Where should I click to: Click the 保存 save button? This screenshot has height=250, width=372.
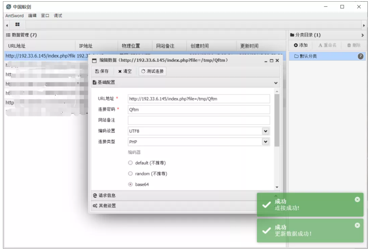pos(102,71)
